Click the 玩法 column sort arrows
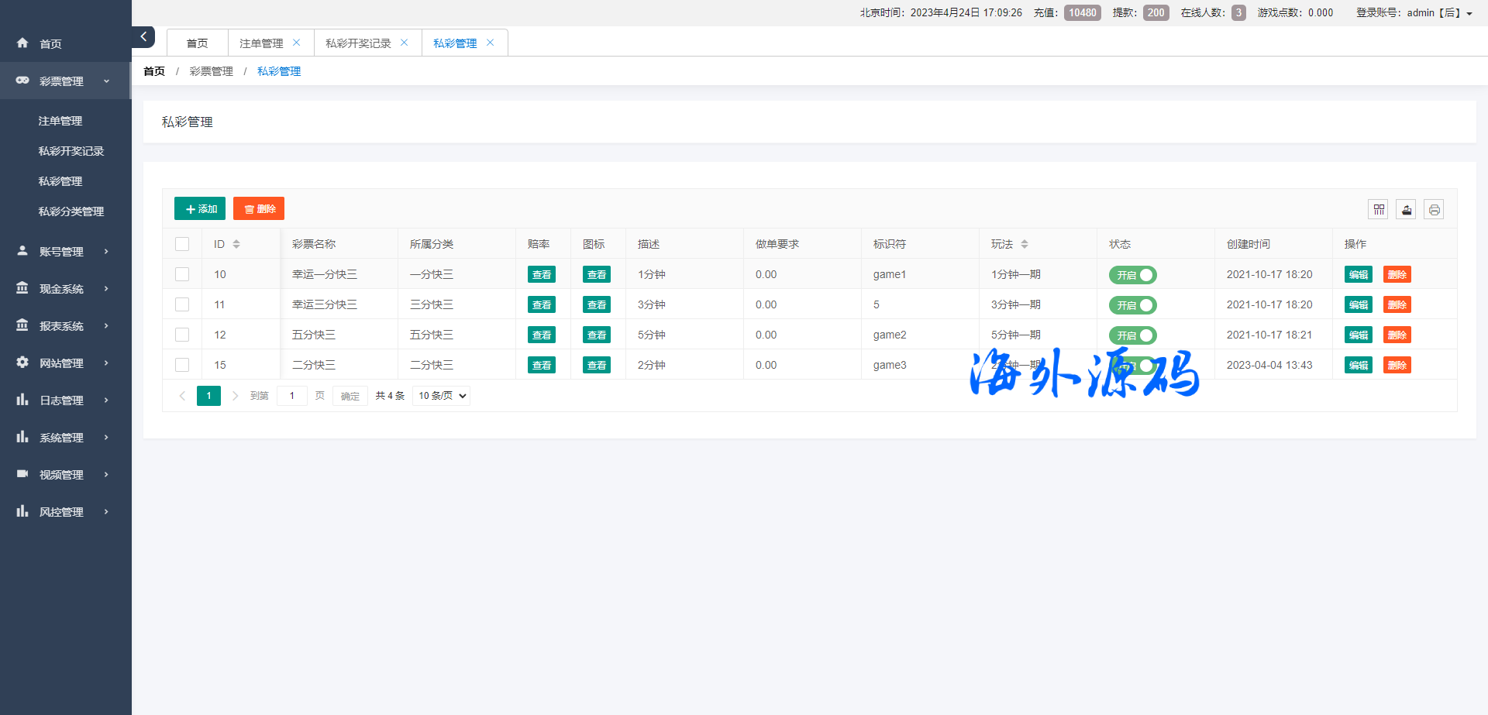 pos(1025,244)
